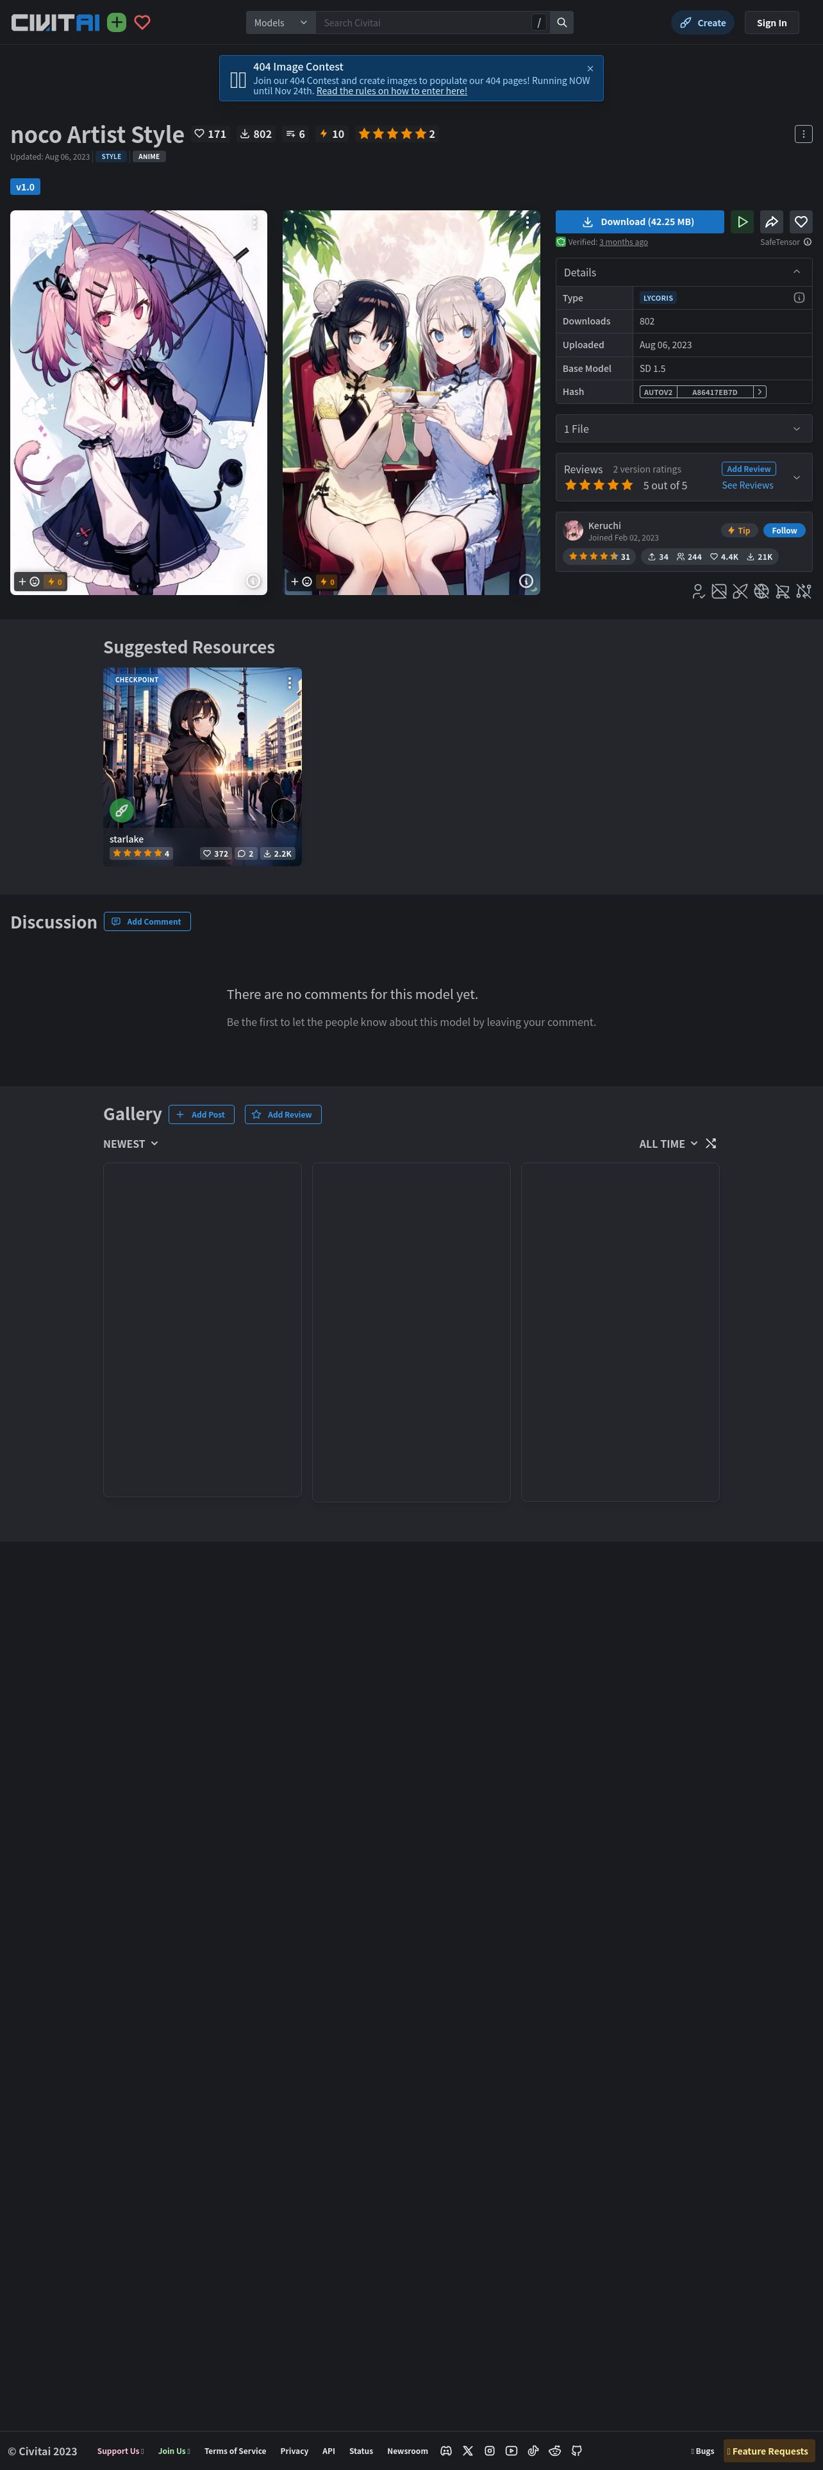Click the GitHub icon in the footer
Viewport: 823px width, 2470px height.
coord(577,2450)
